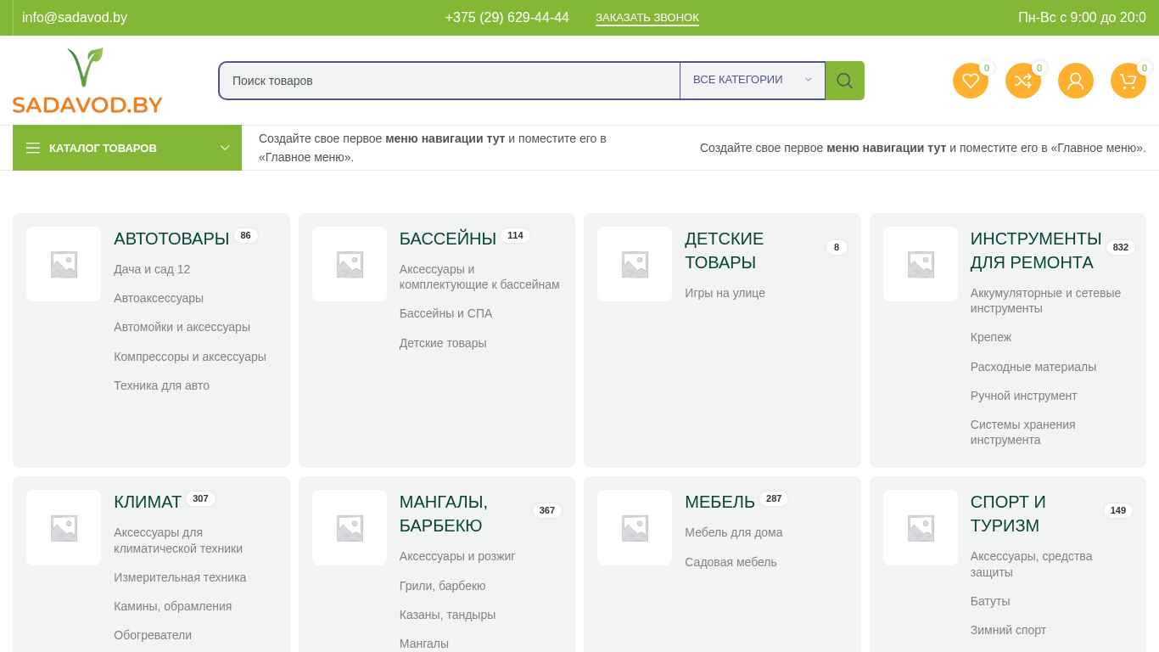Click the Пн-Вс с 9:00 до 20:0 hours text
The image size is (1159, 652).
coord(1082,18)
